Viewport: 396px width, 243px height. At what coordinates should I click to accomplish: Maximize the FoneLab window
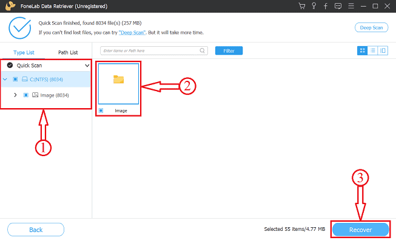(375, 6)
